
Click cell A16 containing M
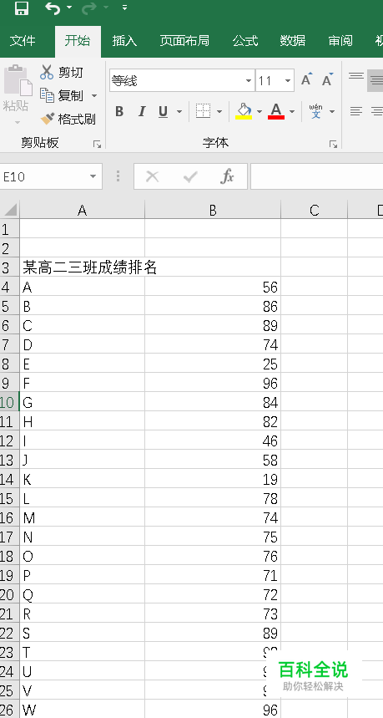(83, 517)
